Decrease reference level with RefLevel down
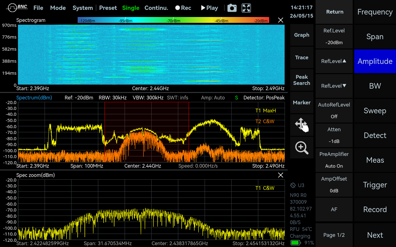This screenshot has height=247, width=396. (334, 86)
